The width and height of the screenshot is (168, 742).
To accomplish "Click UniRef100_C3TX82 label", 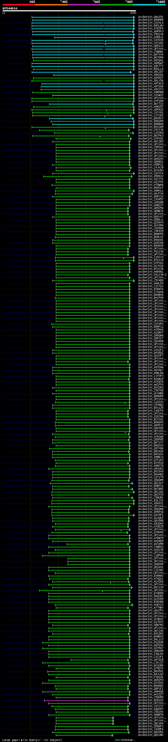I will [x=150, y=116].
